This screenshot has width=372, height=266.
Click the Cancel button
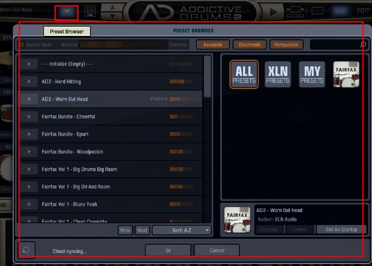pos(217,250)
